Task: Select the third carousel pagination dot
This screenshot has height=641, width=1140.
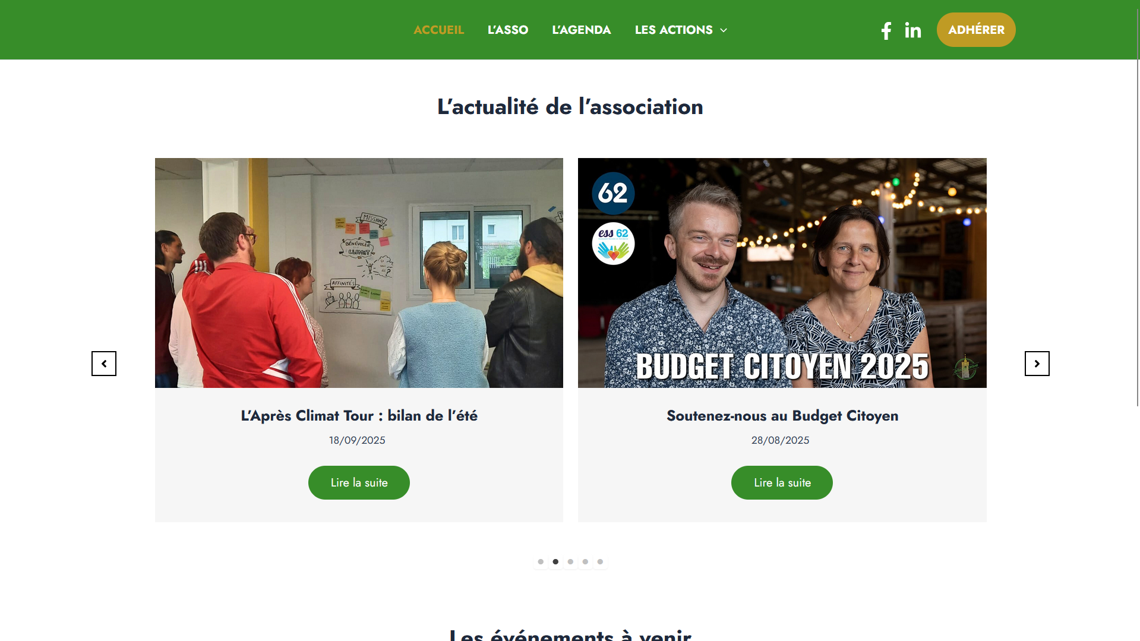Action: coord(570,561)
